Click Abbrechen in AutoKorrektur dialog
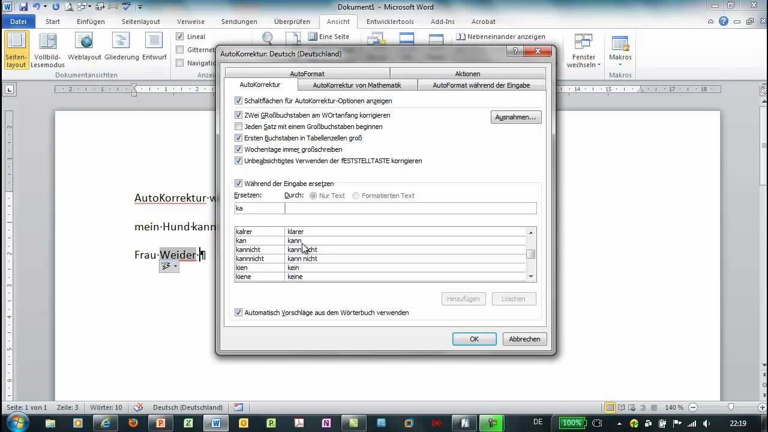The image size is (768, 432). coord(524,339)
